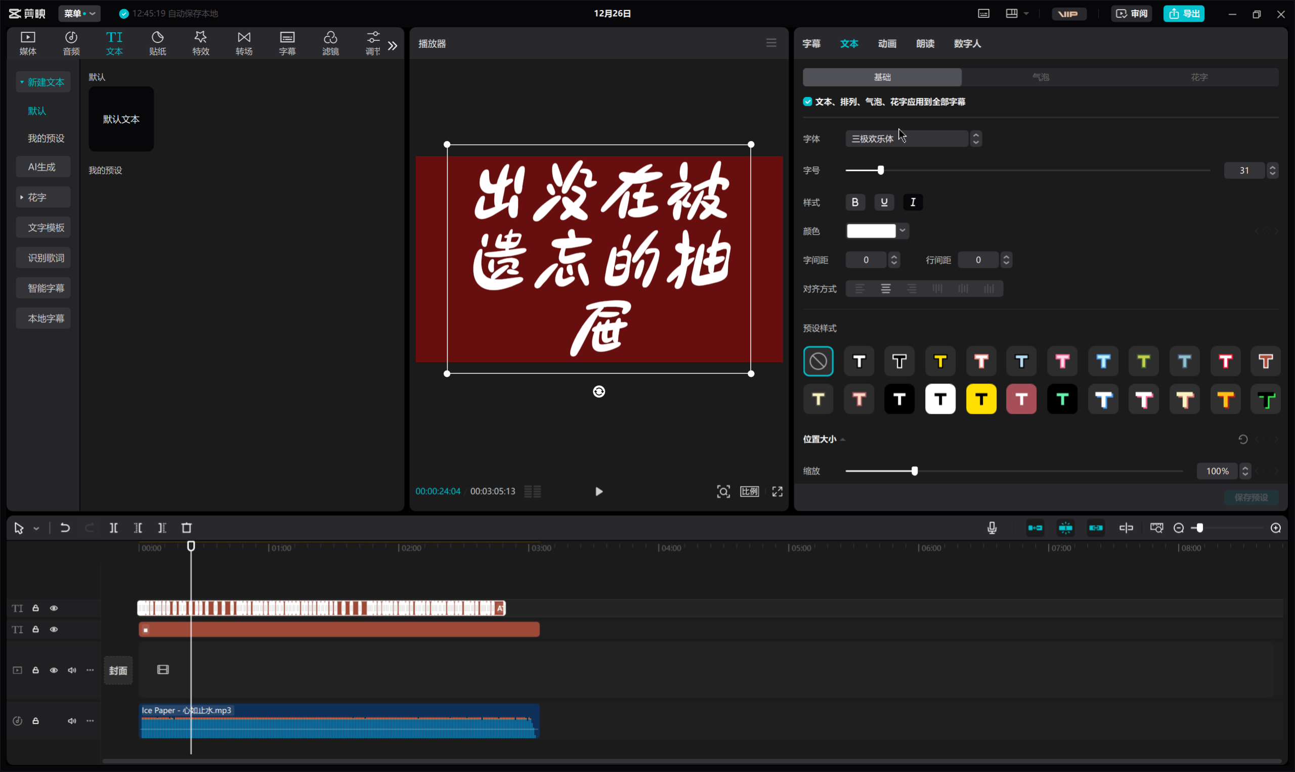1295x772 pixels.
Task: Delete selected clip with trash icon
Action: [187, 528]
